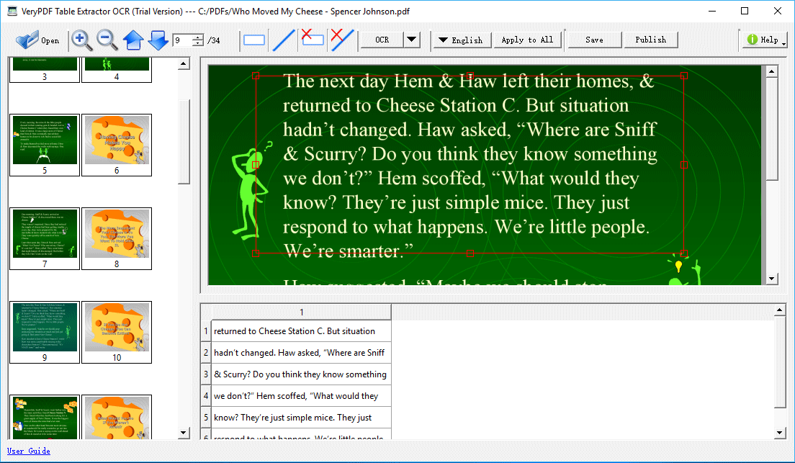Click the thumbnail panel scrollbar thumb
795x463 pixels.
[x=184, y=141]
